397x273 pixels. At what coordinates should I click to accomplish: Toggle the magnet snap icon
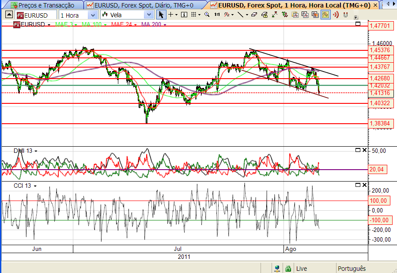[x=346, y=15]
